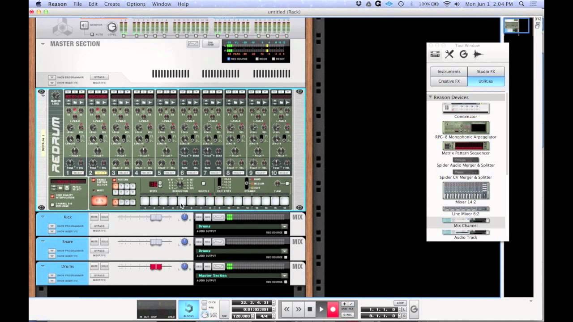Image resolution: width=573 pixels, height=322 pixels.
Task: Open the Dropbox menu bar icon
Action: 359,4
